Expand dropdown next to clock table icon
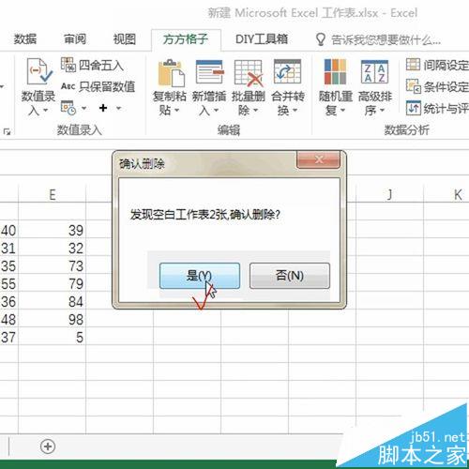 click(x=83, y=109)
